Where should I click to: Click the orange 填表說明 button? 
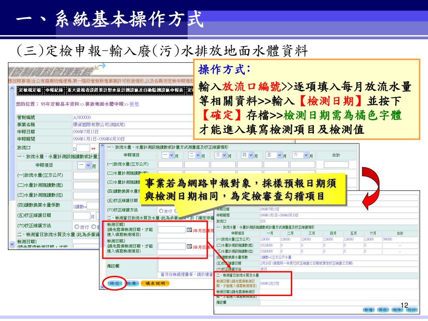pyautogui.click(x=155, y=283)
